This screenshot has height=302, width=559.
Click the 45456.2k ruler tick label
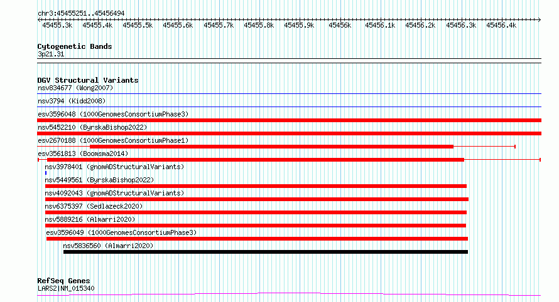click(420, 25)
